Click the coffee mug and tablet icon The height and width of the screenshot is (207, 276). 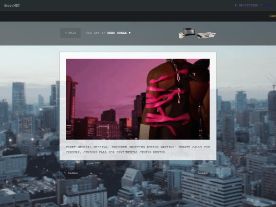tap(187, 33)
